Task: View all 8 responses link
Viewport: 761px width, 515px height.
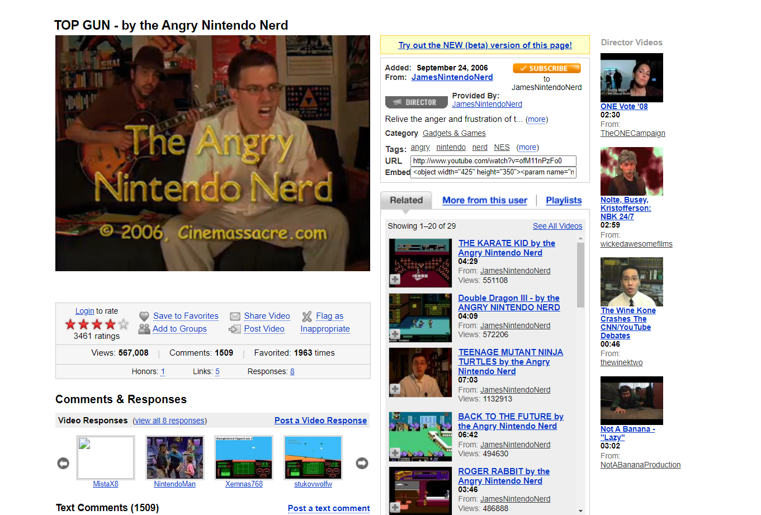Action: (x=170, y=420)
